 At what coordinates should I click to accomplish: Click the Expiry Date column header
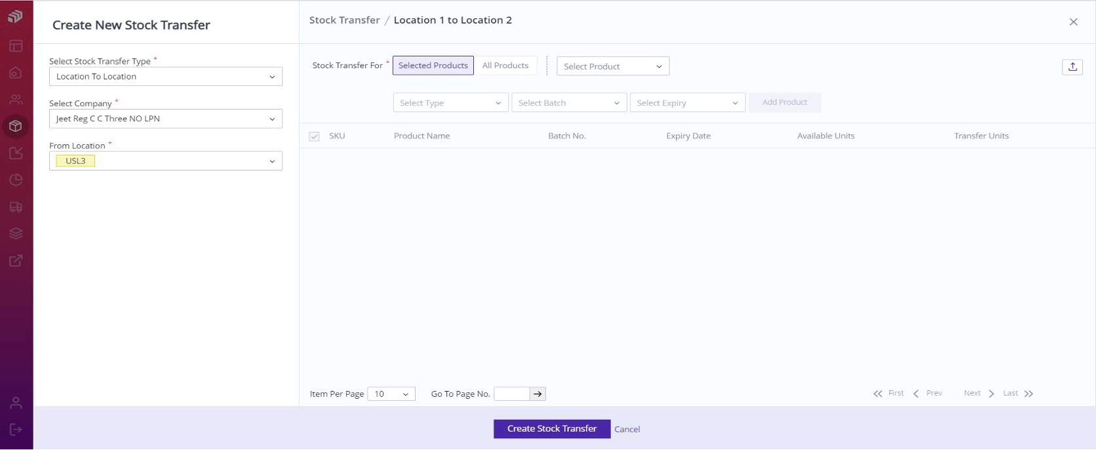[x=688, y=136]
